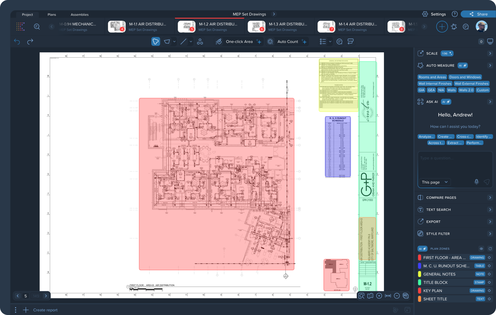Click the microphone icon in Ask AI
Viewport: 496px width, 315px height.
click(x=476, y=182)
